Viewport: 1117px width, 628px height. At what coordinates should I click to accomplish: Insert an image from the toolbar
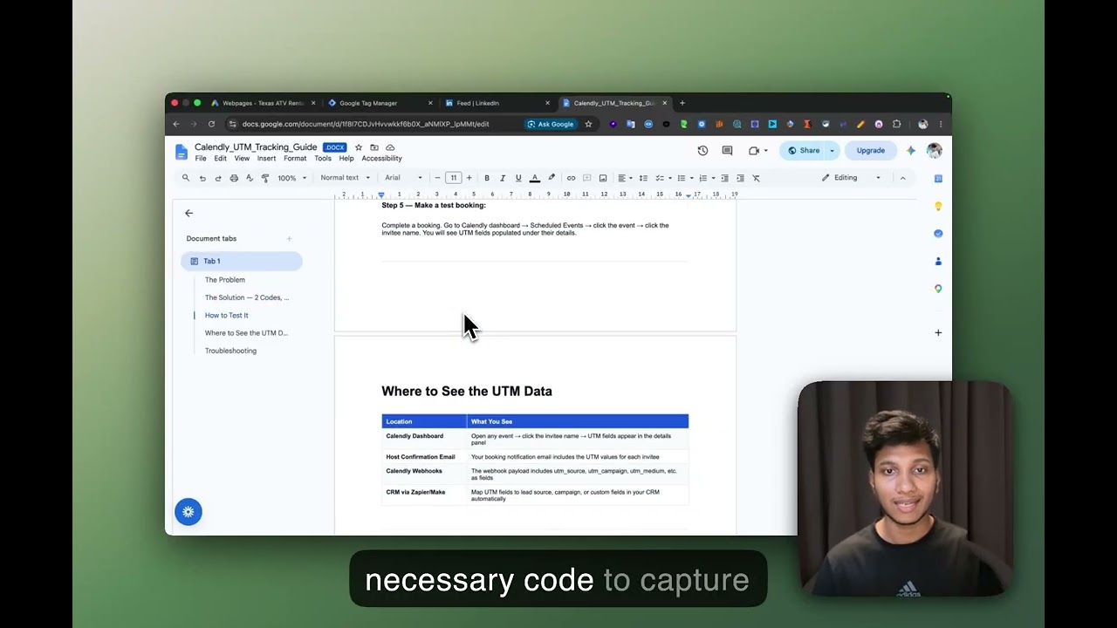pos(602,178)
